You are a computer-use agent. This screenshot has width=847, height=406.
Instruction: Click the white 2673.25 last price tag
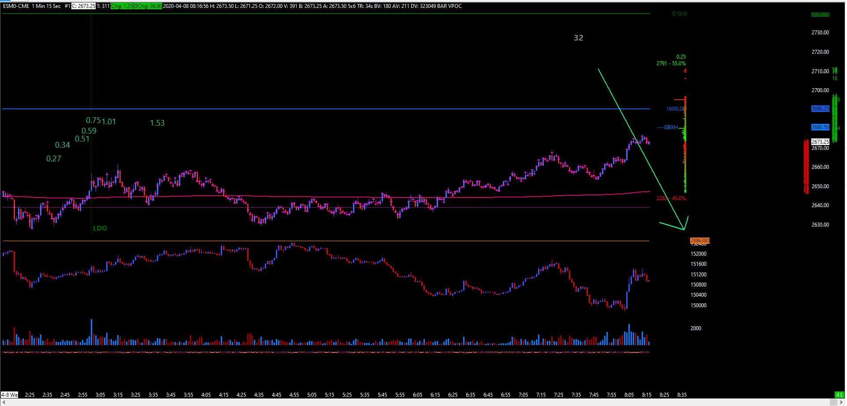click(820, 142)
